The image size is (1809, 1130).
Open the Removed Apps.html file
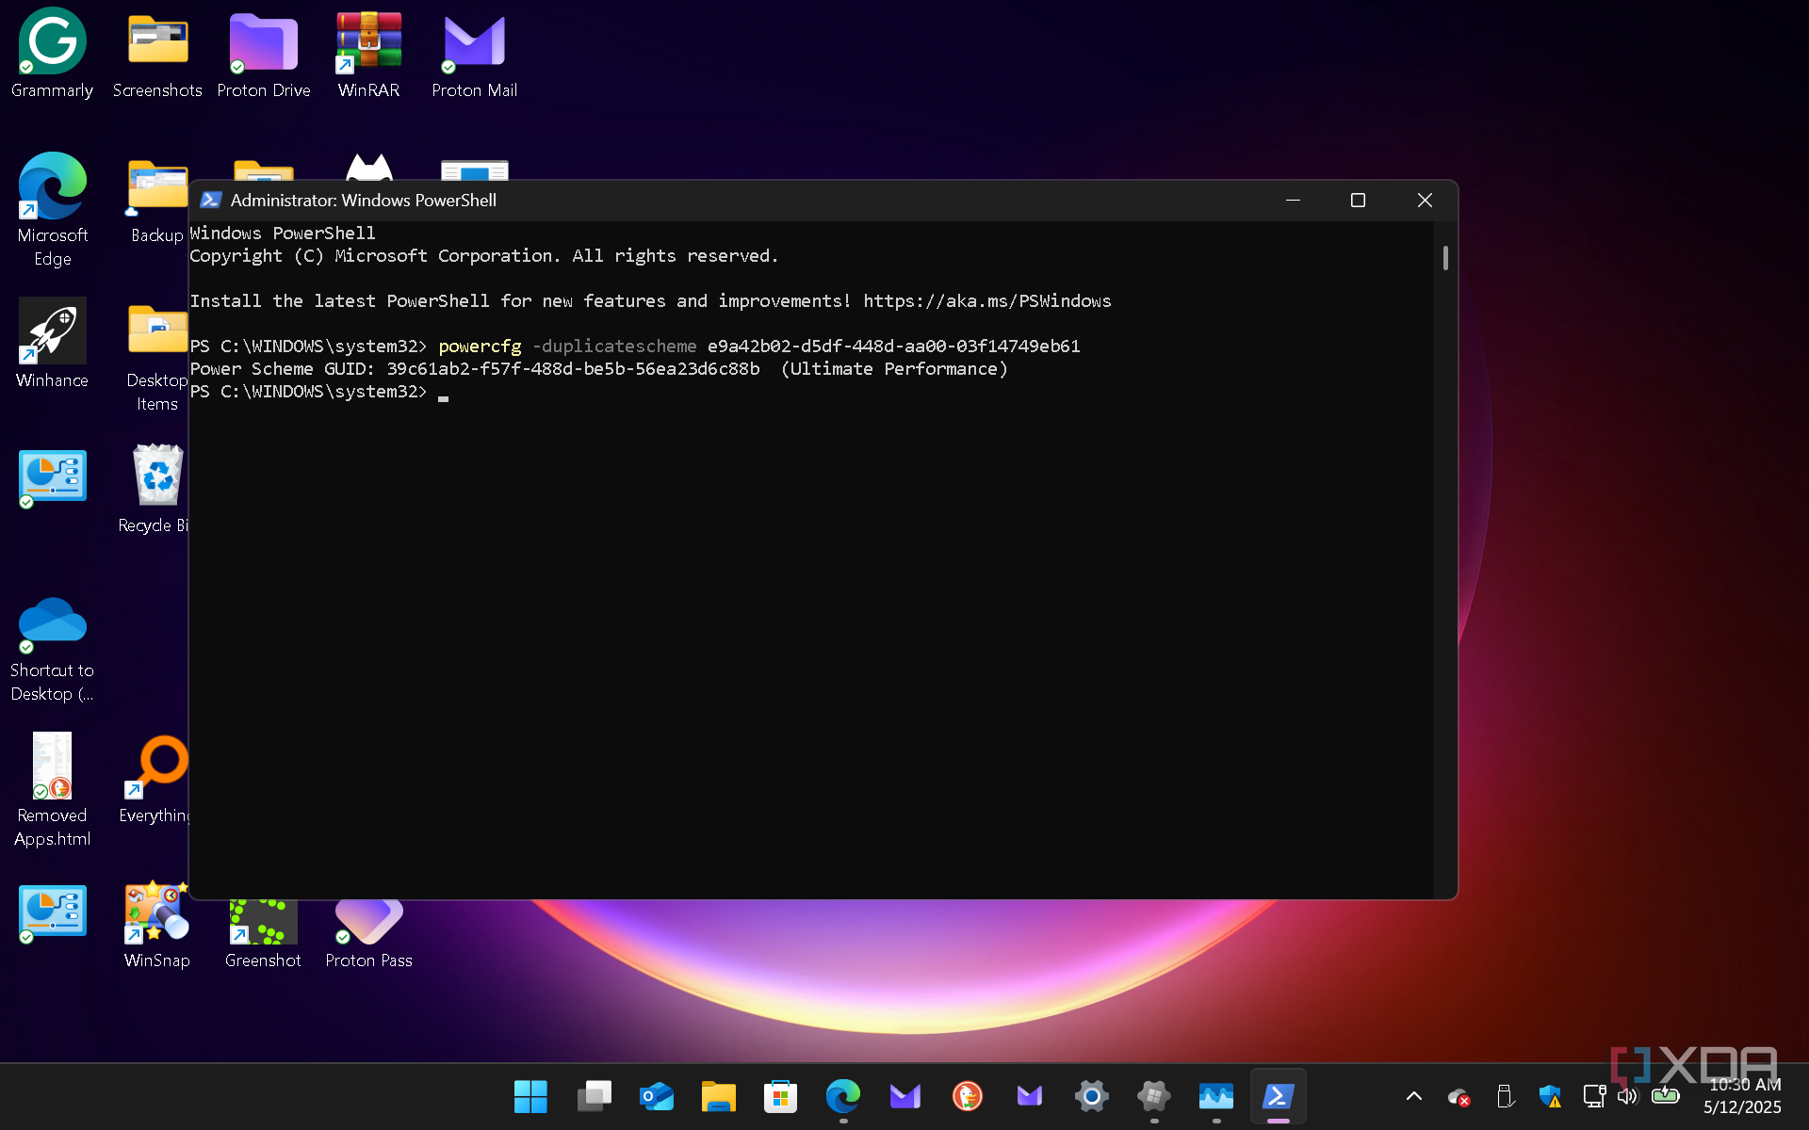(x=52, y=767)
